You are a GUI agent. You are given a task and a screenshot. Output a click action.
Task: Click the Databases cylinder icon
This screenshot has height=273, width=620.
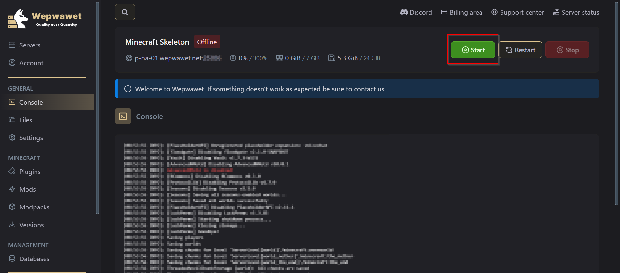tap(12, 258)
